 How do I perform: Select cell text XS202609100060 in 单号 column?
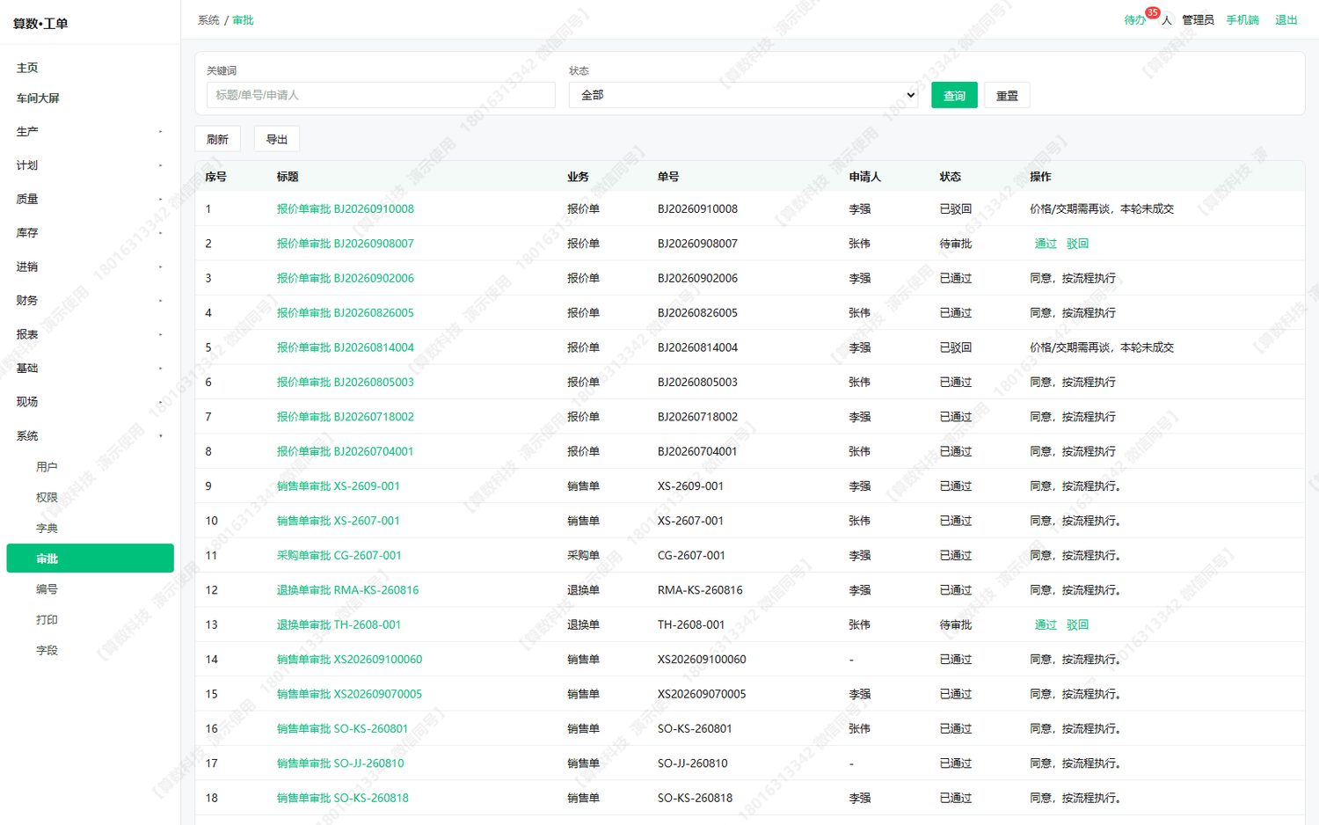(x=702, y=660)
